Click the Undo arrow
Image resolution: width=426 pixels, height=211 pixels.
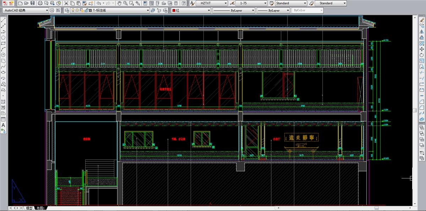(x=98, y=3)
